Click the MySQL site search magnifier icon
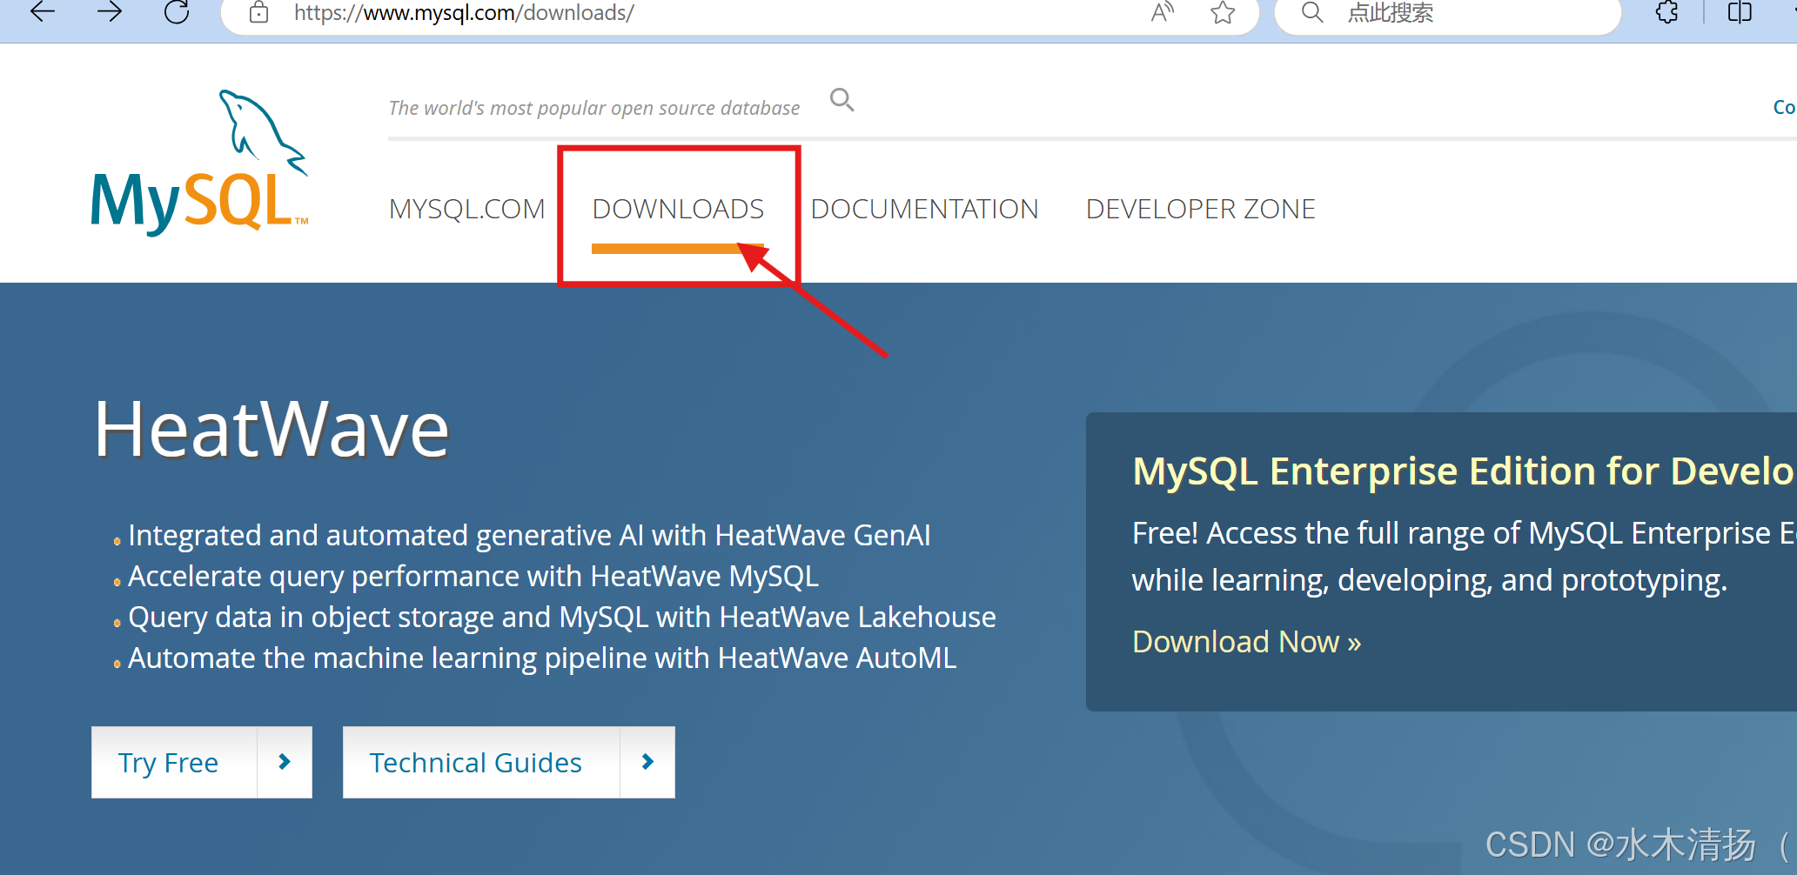1797x875 pixels. 842,100
